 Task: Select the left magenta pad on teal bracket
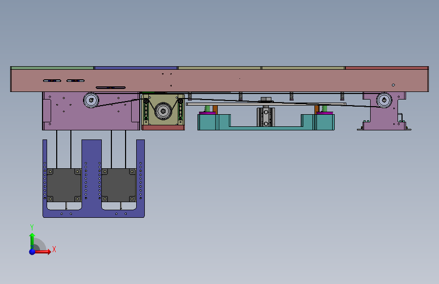point(207,113)
